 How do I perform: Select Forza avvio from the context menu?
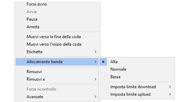pyautogui.click(x=37, y=4)
